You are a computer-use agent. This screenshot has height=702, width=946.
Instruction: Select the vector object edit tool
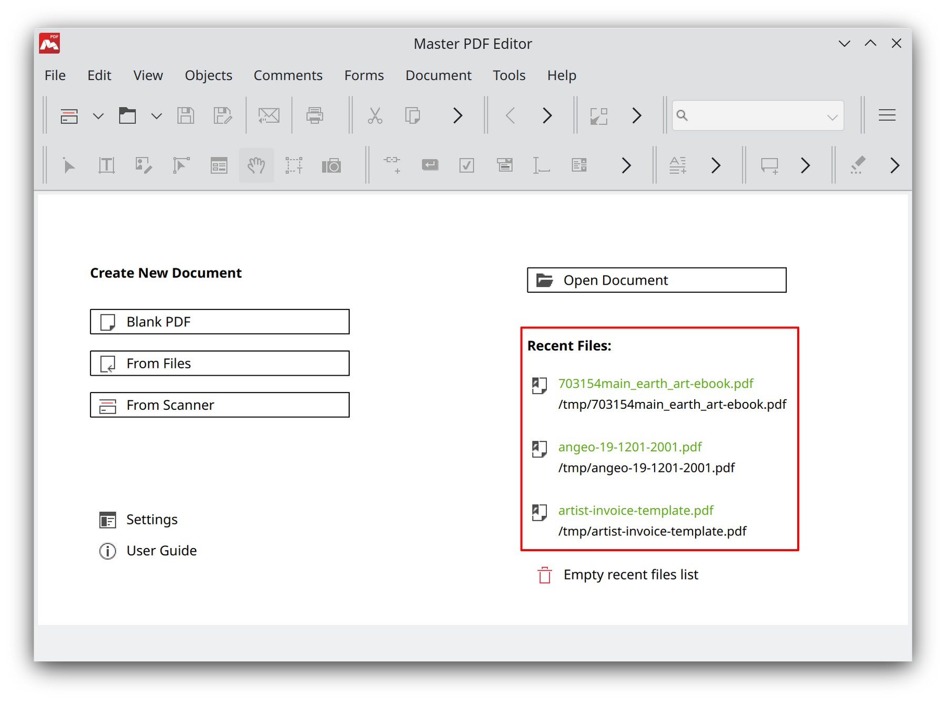[x=181, y=166]
